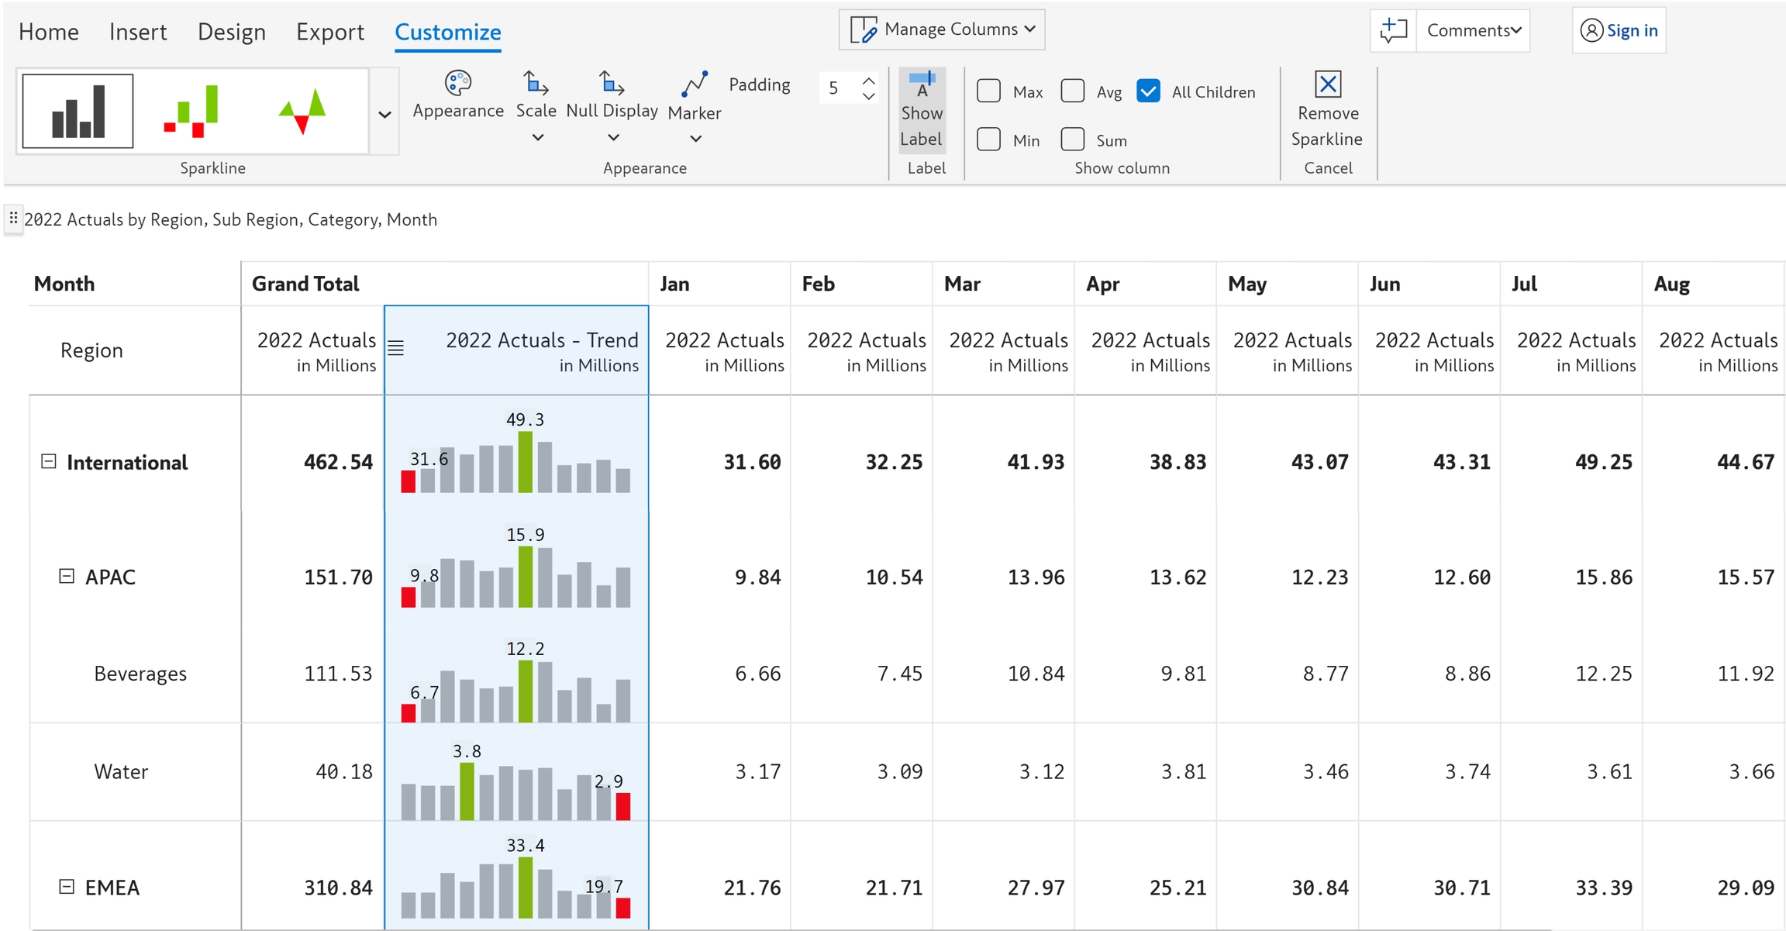The image size is (1786, 931).
Task: Switch to the Design tab
Action: point(231,32)
